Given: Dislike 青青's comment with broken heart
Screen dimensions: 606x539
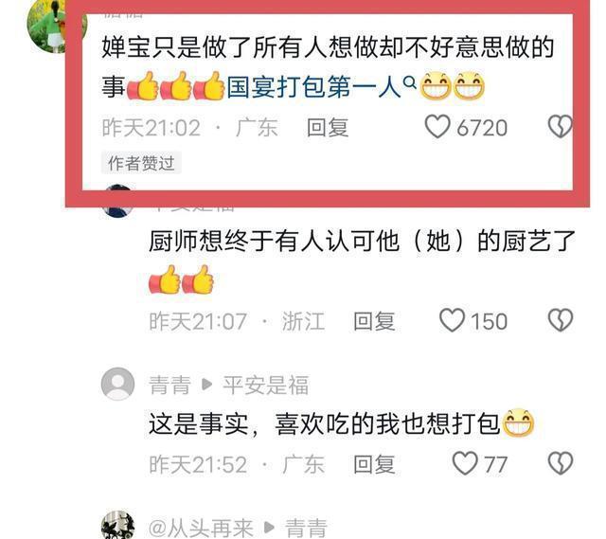Looking at the screenshot, I should 561,463.
